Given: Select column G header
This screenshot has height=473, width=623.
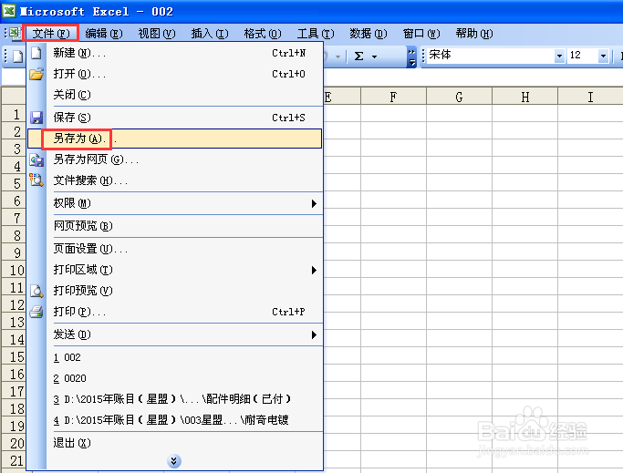Looking at the screenshot, I should (460, 97).
